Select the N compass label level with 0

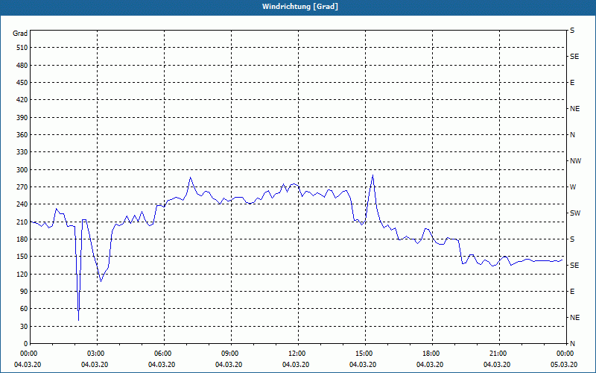coord(572,344)
